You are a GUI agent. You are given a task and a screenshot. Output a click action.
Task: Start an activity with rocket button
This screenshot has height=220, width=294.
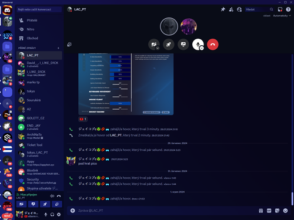pos(169,45)
